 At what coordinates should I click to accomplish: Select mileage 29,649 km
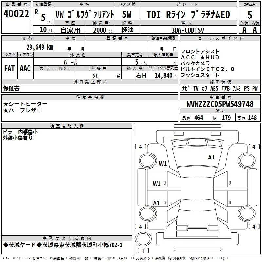40,47
